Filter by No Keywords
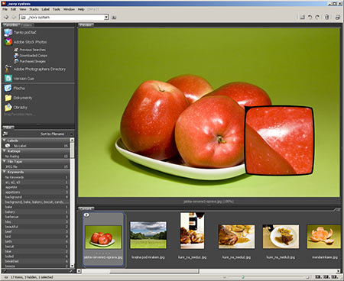The image size is (344, 281). [x=36, y=177]
